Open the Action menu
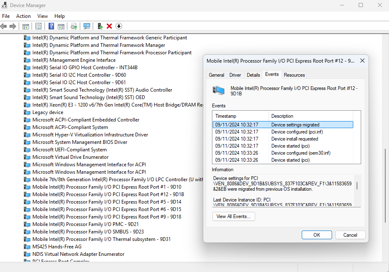The width and height of the screenshot is (389, 272). [23, 16]
